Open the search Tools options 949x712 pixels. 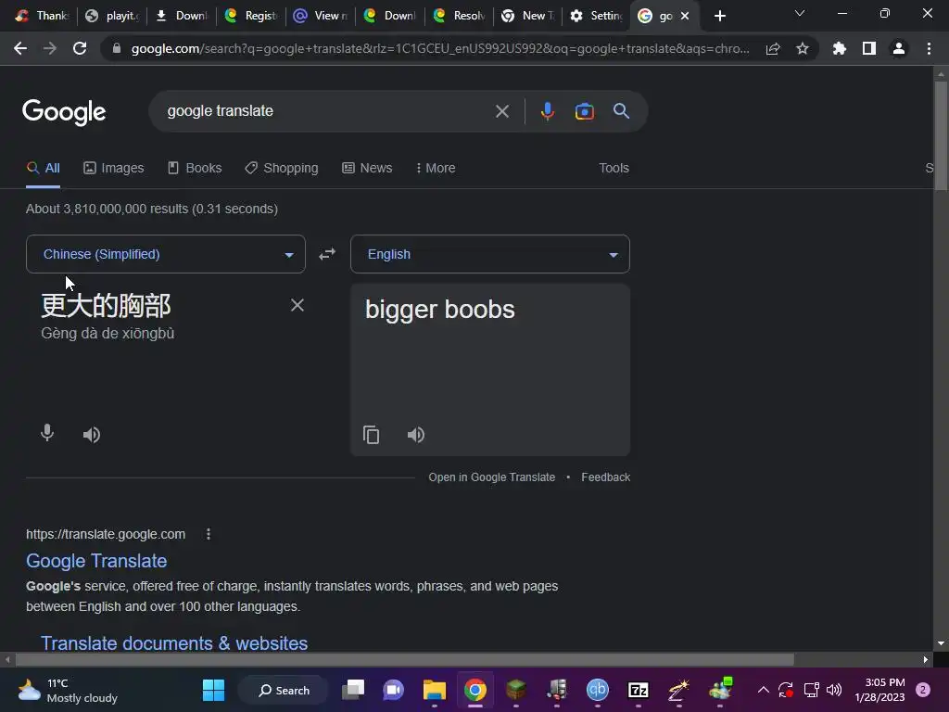click(614, 169)
